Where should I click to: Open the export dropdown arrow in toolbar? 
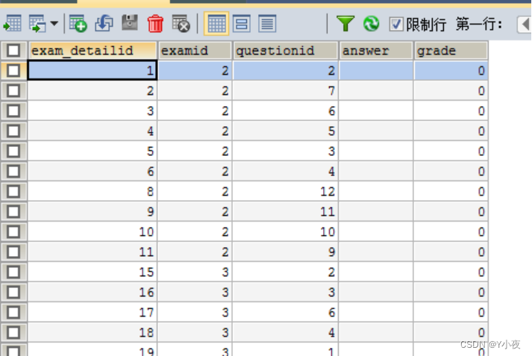coord(54,25)
